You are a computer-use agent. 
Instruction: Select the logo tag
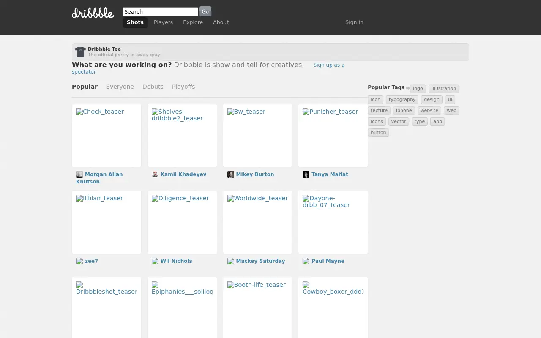[x=418, y=88]
